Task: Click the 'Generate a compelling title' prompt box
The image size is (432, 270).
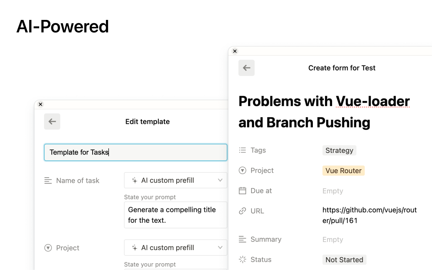Action: (x=175, y=215)
